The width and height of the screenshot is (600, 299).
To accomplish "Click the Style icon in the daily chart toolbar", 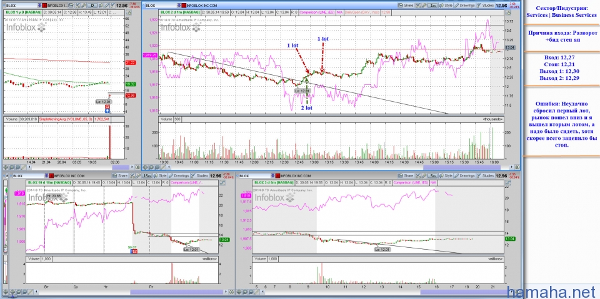I will pyautogui.click(x=101, y=6).
